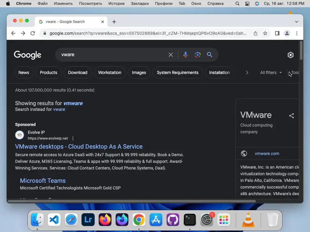Open Chrome three-dot menu

coord(297,33)
